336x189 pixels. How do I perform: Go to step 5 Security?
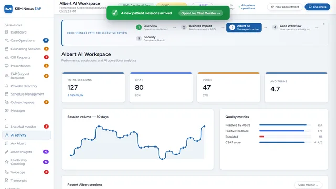tap(151, 38)
